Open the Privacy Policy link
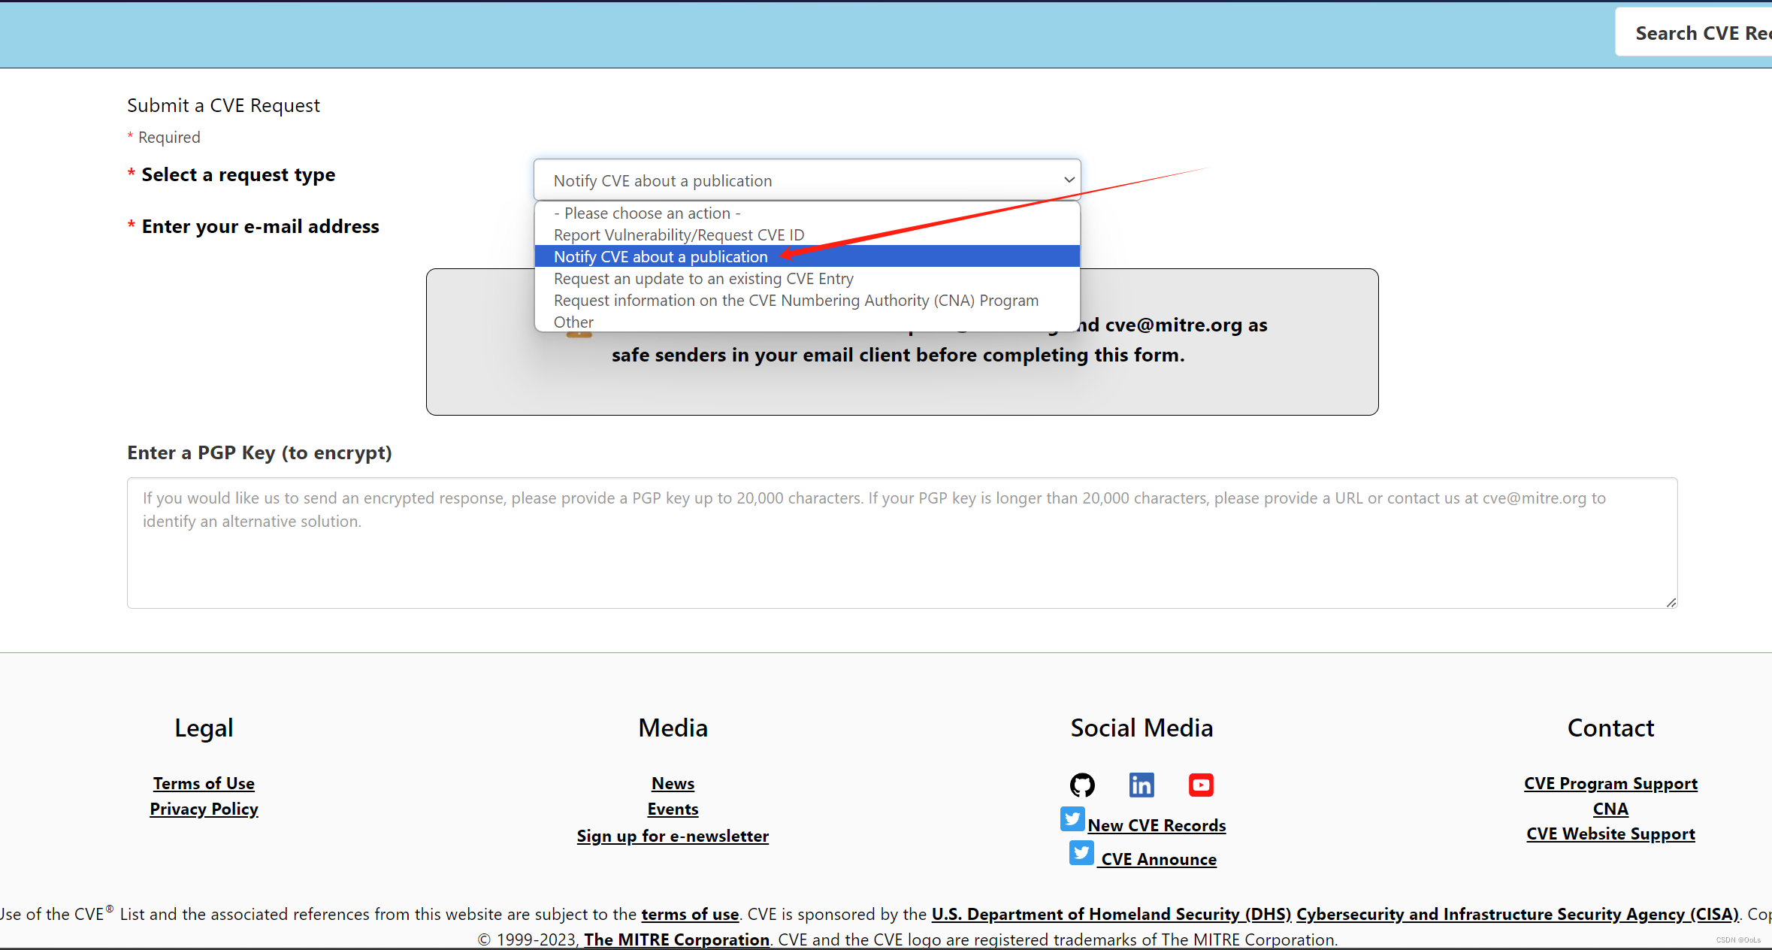Viewport: 1772px width, 950px height. point(204,809)
